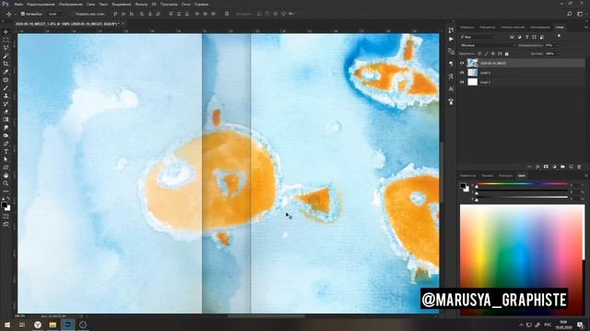
Task: Select the Brush tool
Action: pos(6,88)
